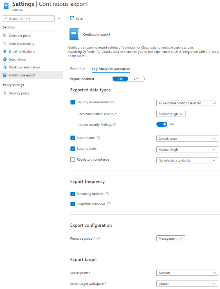Click the sidebar Search input field
Viewport: 220px width, 289px height.
[x=29, y=19]
